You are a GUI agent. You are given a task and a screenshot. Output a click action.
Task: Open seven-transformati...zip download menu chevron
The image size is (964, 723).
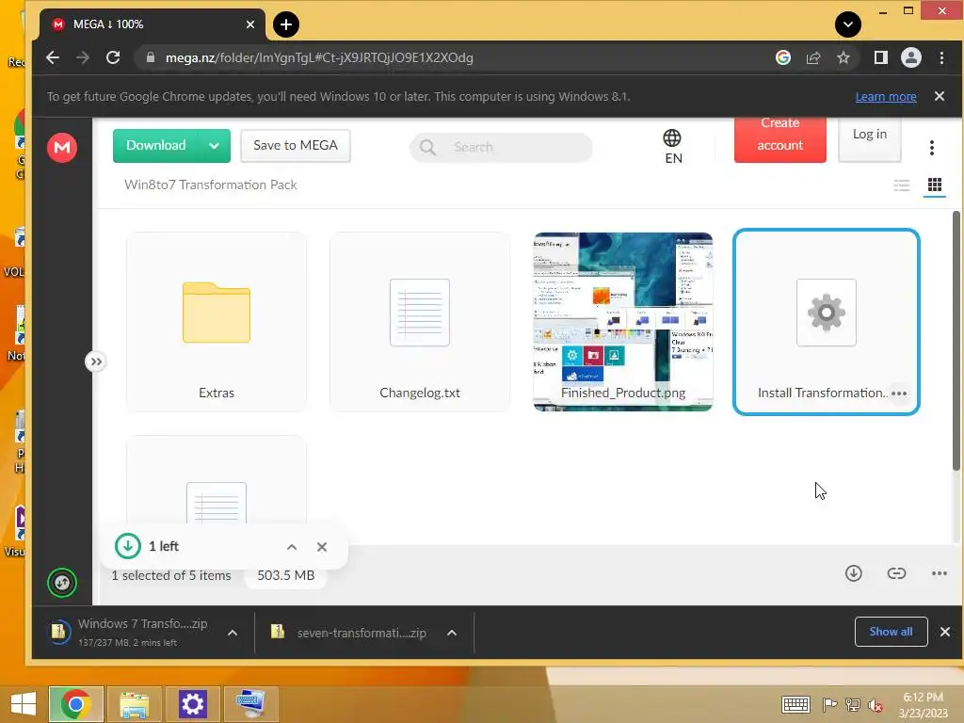pos(452,633)
